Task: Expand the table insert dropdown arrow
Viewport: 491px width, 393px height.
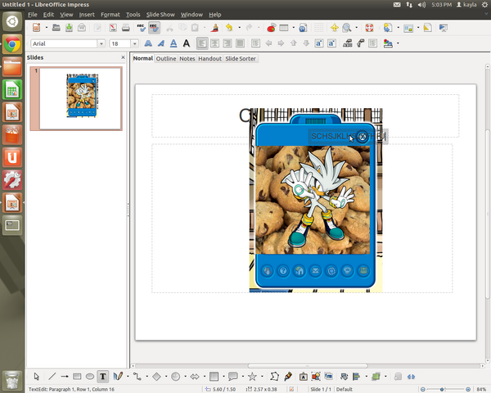Action: pyautogui.click(x=294, y=28)
